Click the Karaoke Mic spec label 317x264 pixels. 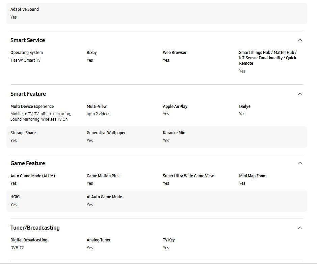174,133
